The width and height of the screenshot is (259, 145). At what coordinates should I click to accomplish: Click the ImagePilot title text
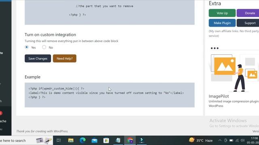[219, 96]
